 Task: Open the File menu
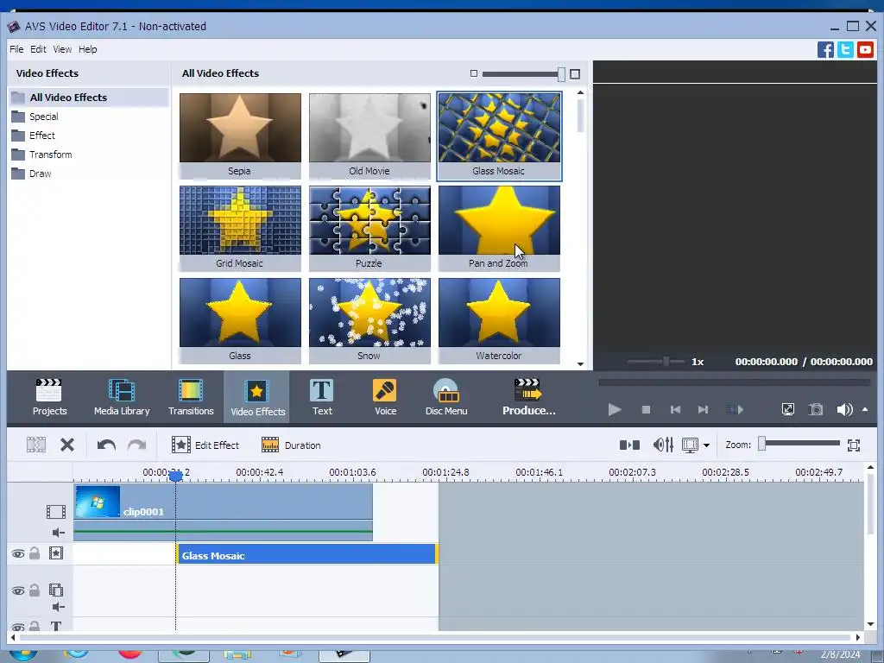click(x=16, y=49)
